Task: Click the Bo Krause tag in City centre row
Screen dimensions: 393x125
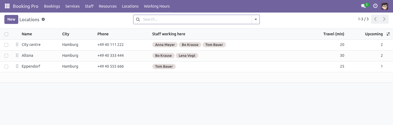Action: 190,45
